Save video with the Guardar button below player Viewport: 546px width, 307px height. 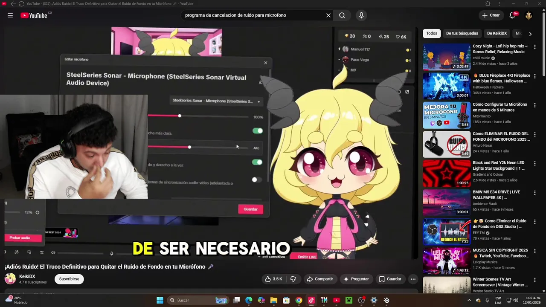click(390, 279)
